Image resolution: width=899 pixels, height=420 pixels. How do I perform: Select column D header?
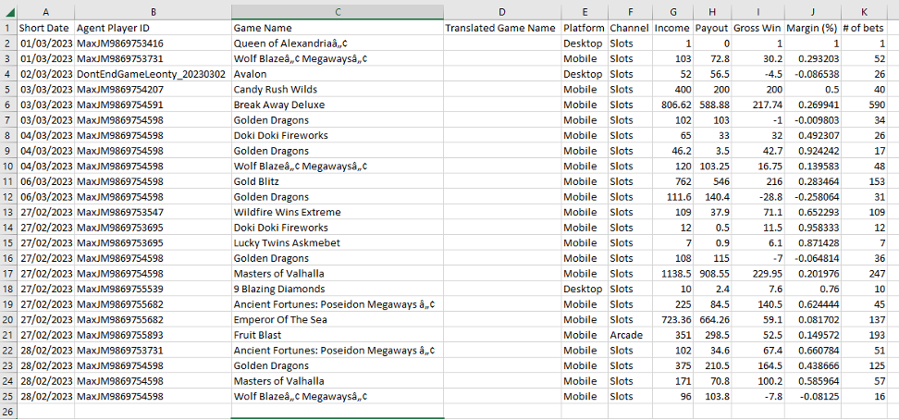coord(501,11)
